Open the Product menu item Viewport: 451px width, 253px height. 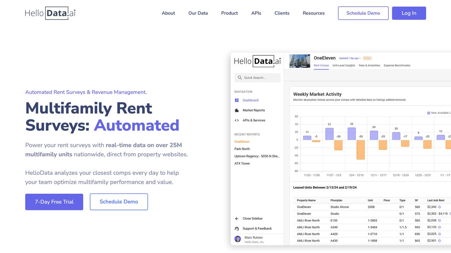229,13
